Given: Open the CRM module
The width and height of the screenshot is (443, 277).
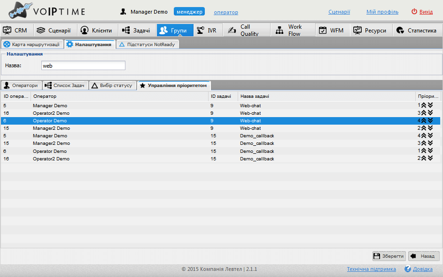Looking at the screenshot, I should (x=17, y=30).
